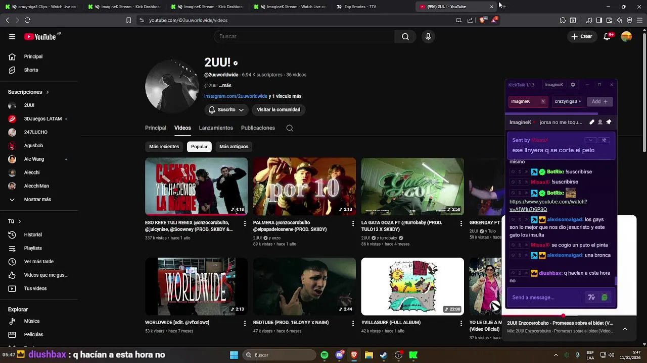This screenshot has height=363, width=647.
Task: Open Brave Rewards triangle icon
Action: pos(494,20)
